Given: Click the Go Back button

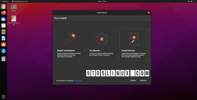Looking at the screenshot, I should [x=133, y=81].
